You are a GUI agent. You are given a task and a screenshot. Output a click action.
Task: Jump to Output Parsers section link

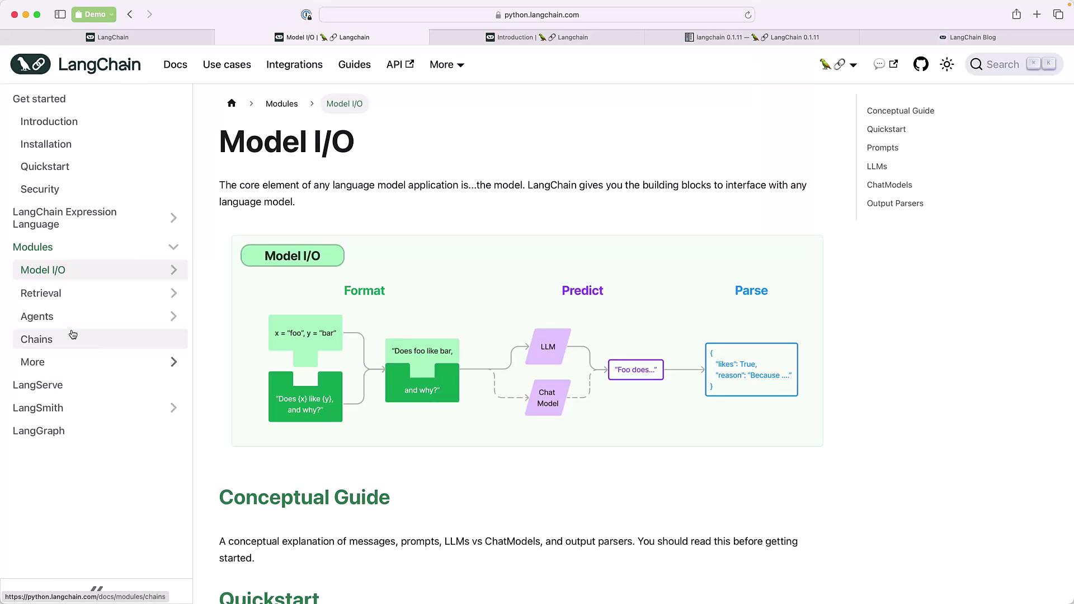pyautogui.click(x=894, y=203)
